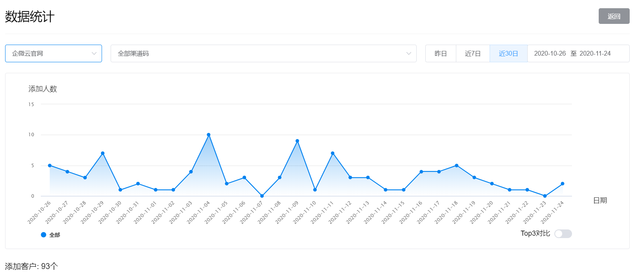Image resolution: width=634 pixels, height=278 pixels.
Task: Click the 2020-11-18 data point
Action: (457, 165)
